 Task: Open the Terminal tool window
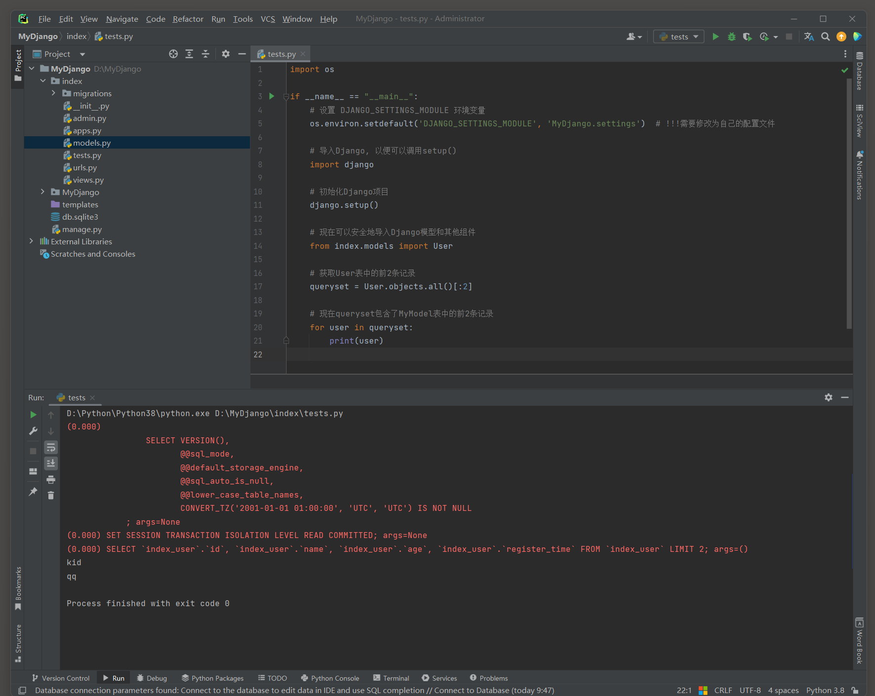[x=391, y=678]
